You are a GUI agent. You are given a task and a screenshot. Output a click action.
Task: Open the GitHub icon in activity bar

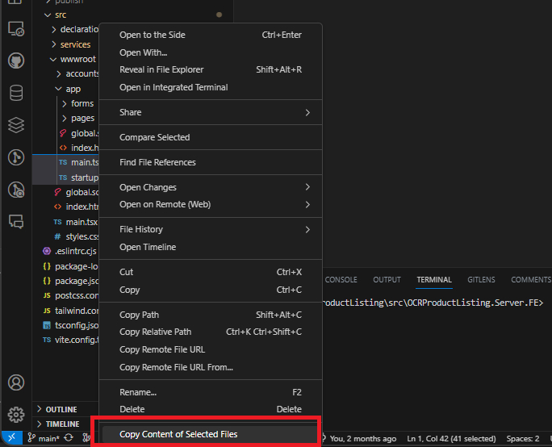pyautogui.click(x=16, y=61)
